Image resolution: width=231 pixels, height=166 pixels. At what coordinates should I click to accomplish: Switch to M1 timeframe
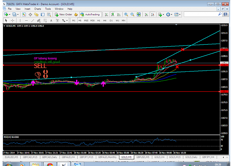click(74, 21)
